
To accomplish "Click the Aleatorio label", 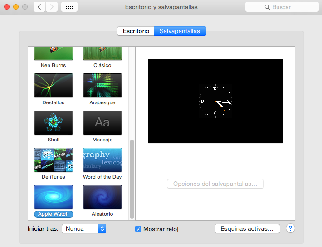I will 102,214.
